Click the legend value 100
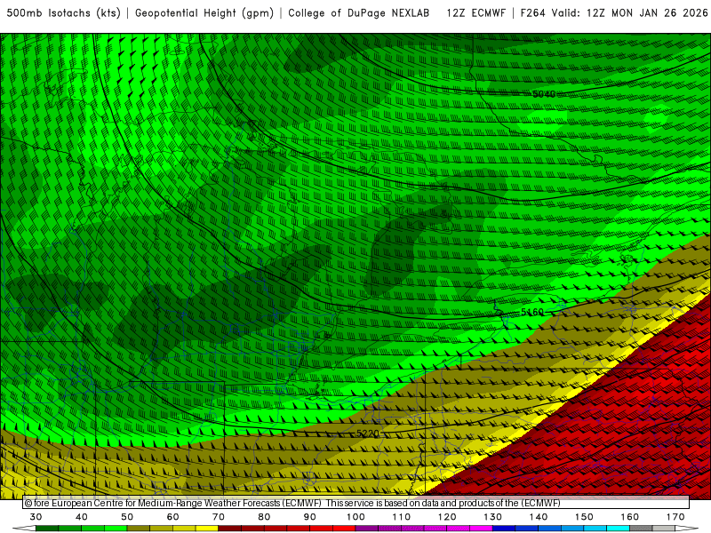Screen dimensions: 711x533 click(355, 517)
